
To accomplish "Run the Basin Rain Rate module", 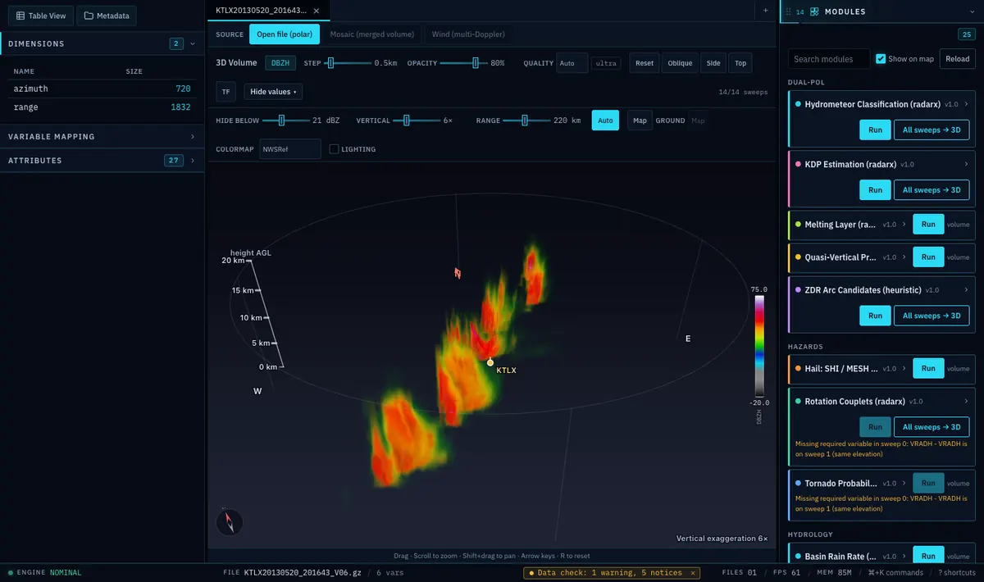I will (928, 557).
